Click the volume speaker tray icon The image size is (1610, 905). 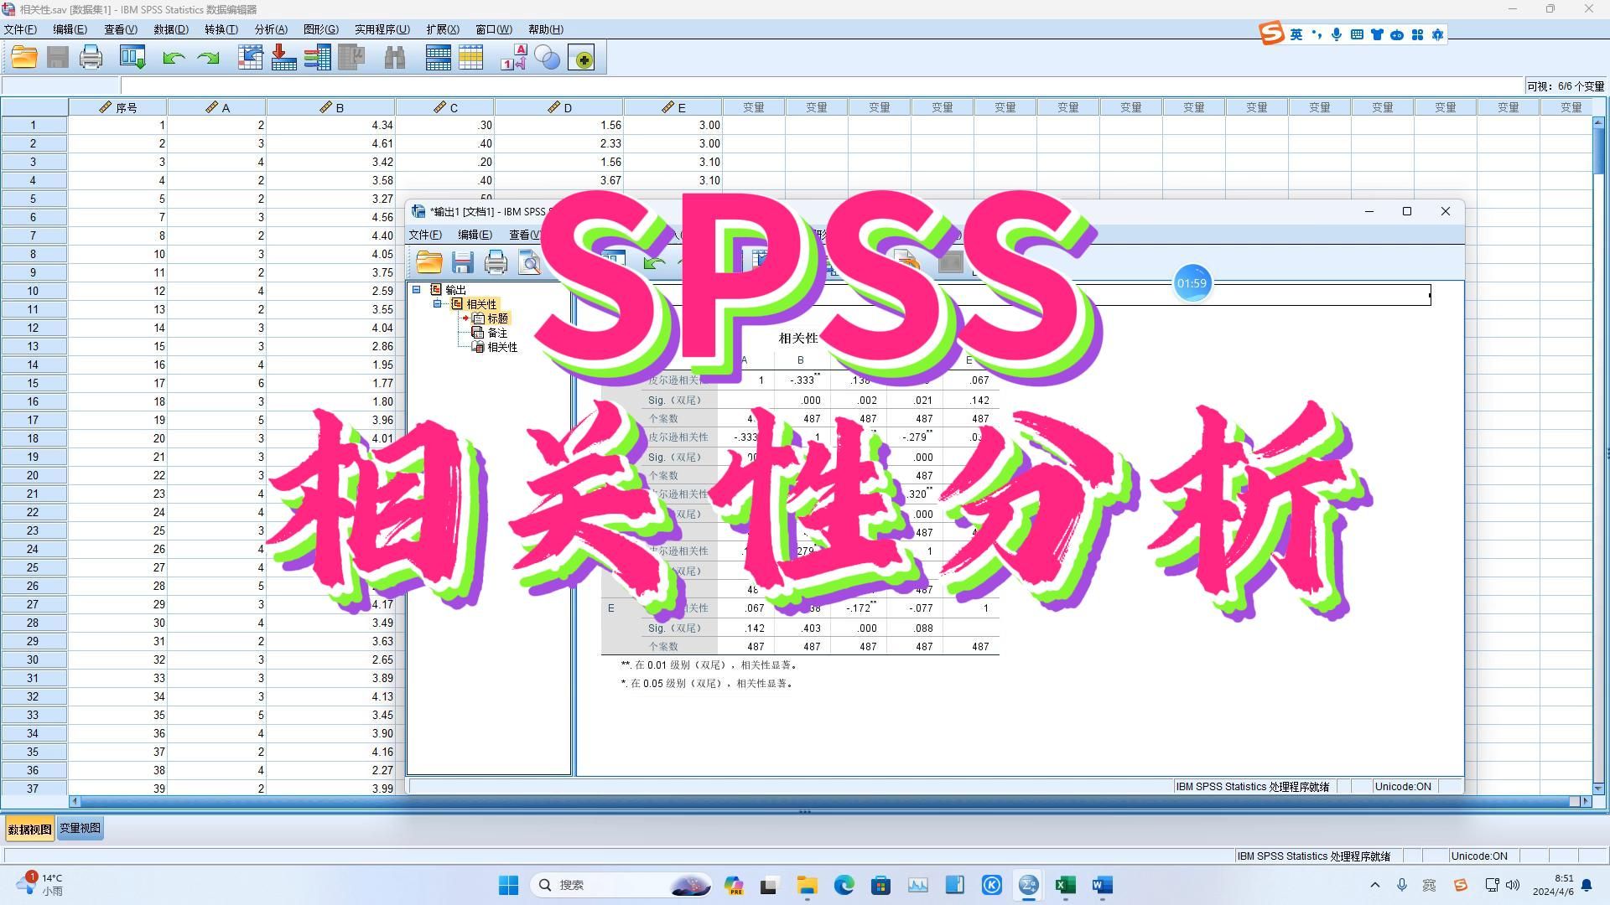(1513, 885)
